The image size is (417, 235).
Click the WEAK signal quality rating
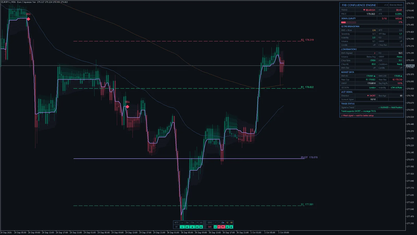[398, 19]
